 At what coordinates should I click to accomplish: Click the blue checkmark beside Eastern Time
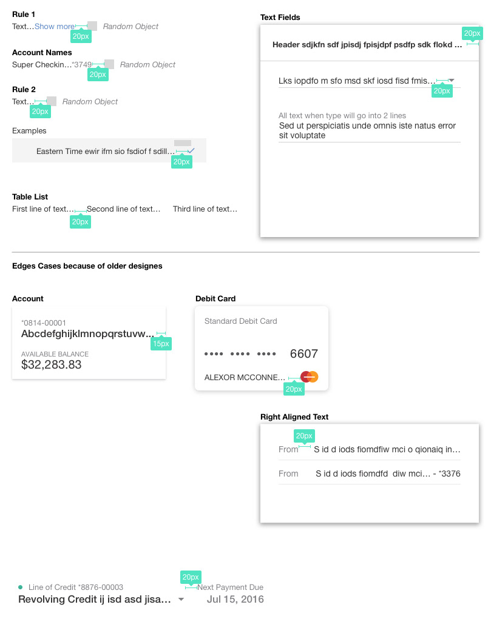[191, 150]
